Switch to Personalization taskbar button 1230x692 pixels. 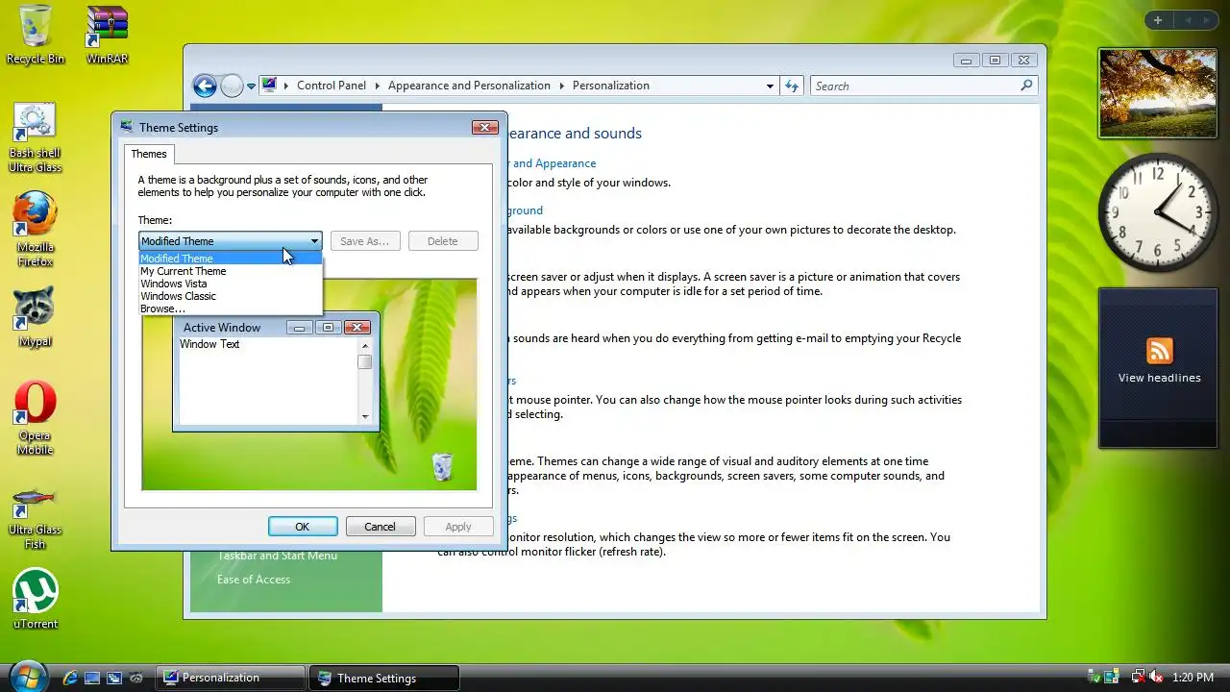tap(232, 678)
